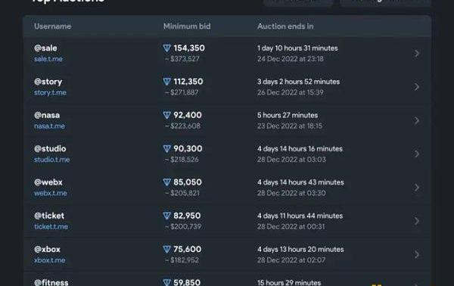Expand the @ticket row arrow
The width and height of the screenshot is (454, 286).
point(417,221)
